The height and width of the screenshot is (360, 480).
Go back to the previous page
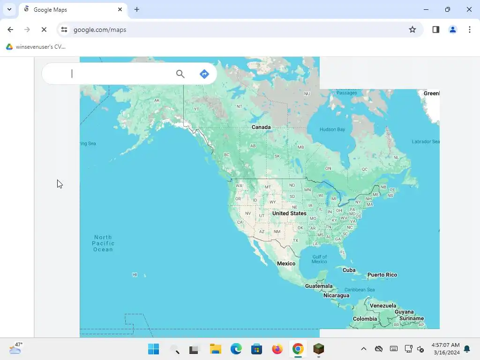click(x=10, y=30)
